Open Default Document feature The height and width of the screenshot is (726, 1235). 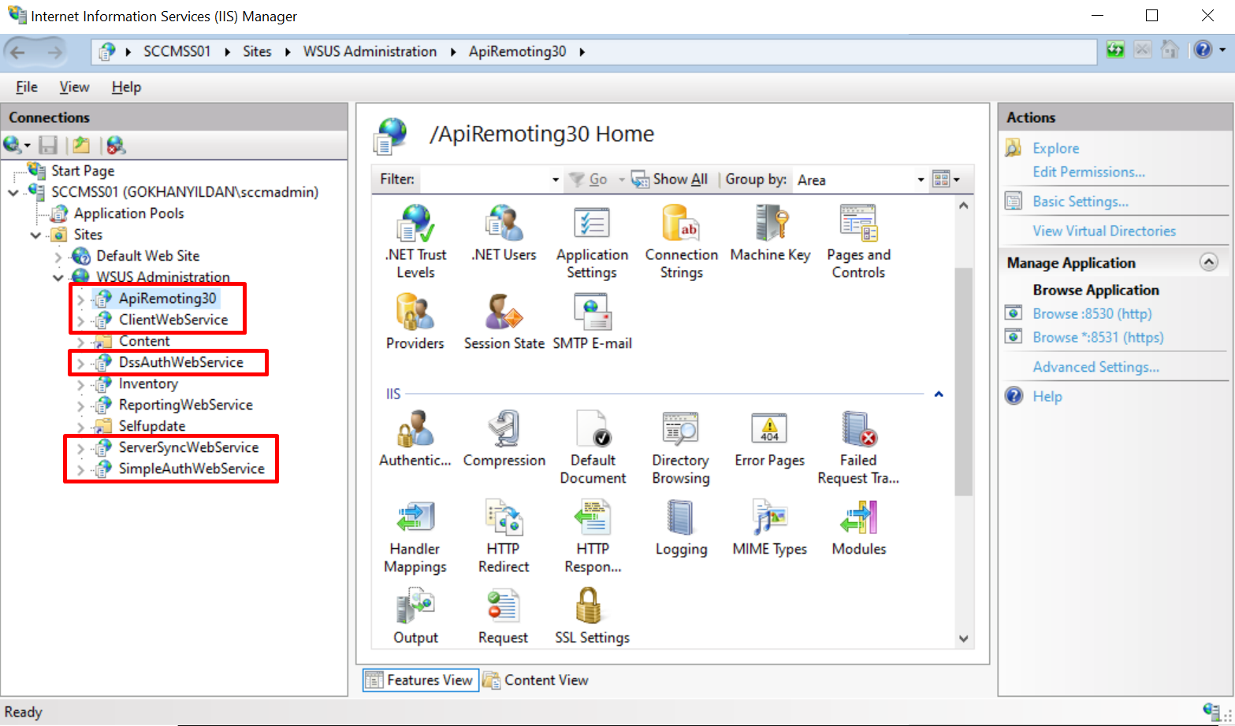(x=593, y=446)
